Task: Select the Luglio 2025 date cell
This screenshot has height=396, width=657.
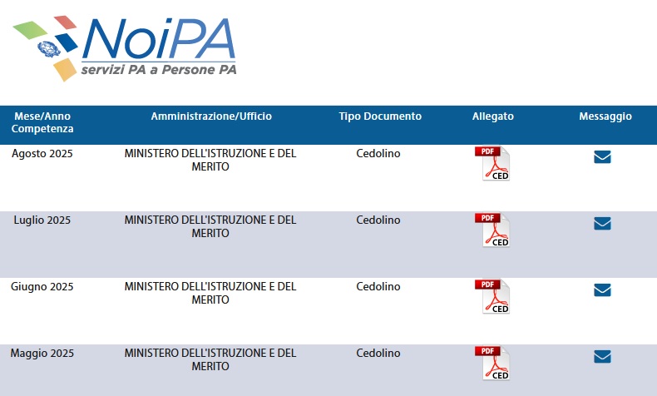Action: point(42,220)
